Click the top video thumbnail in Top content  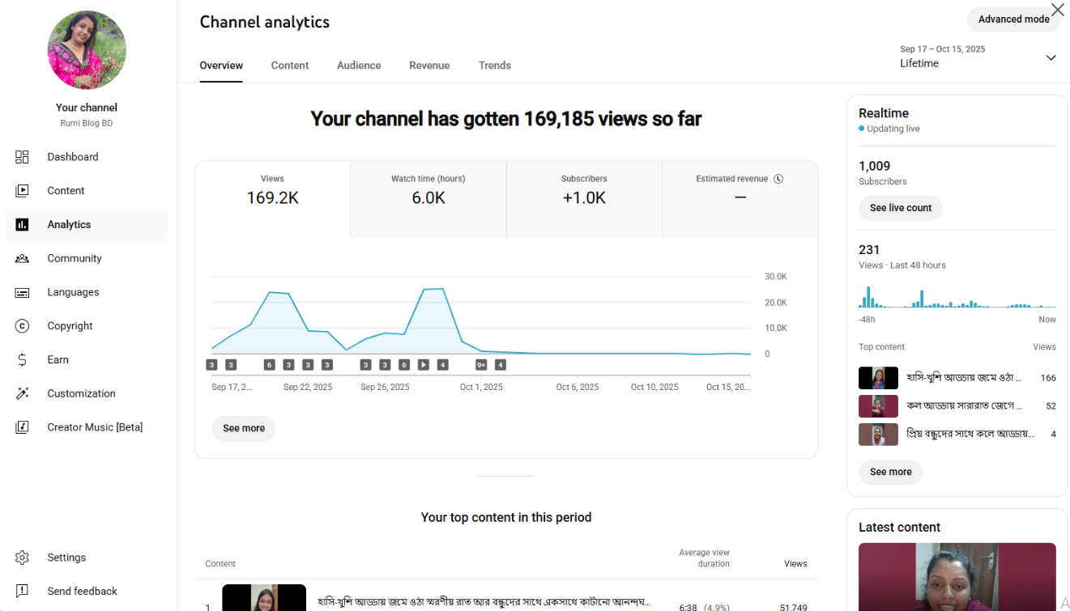click(878, 377)
